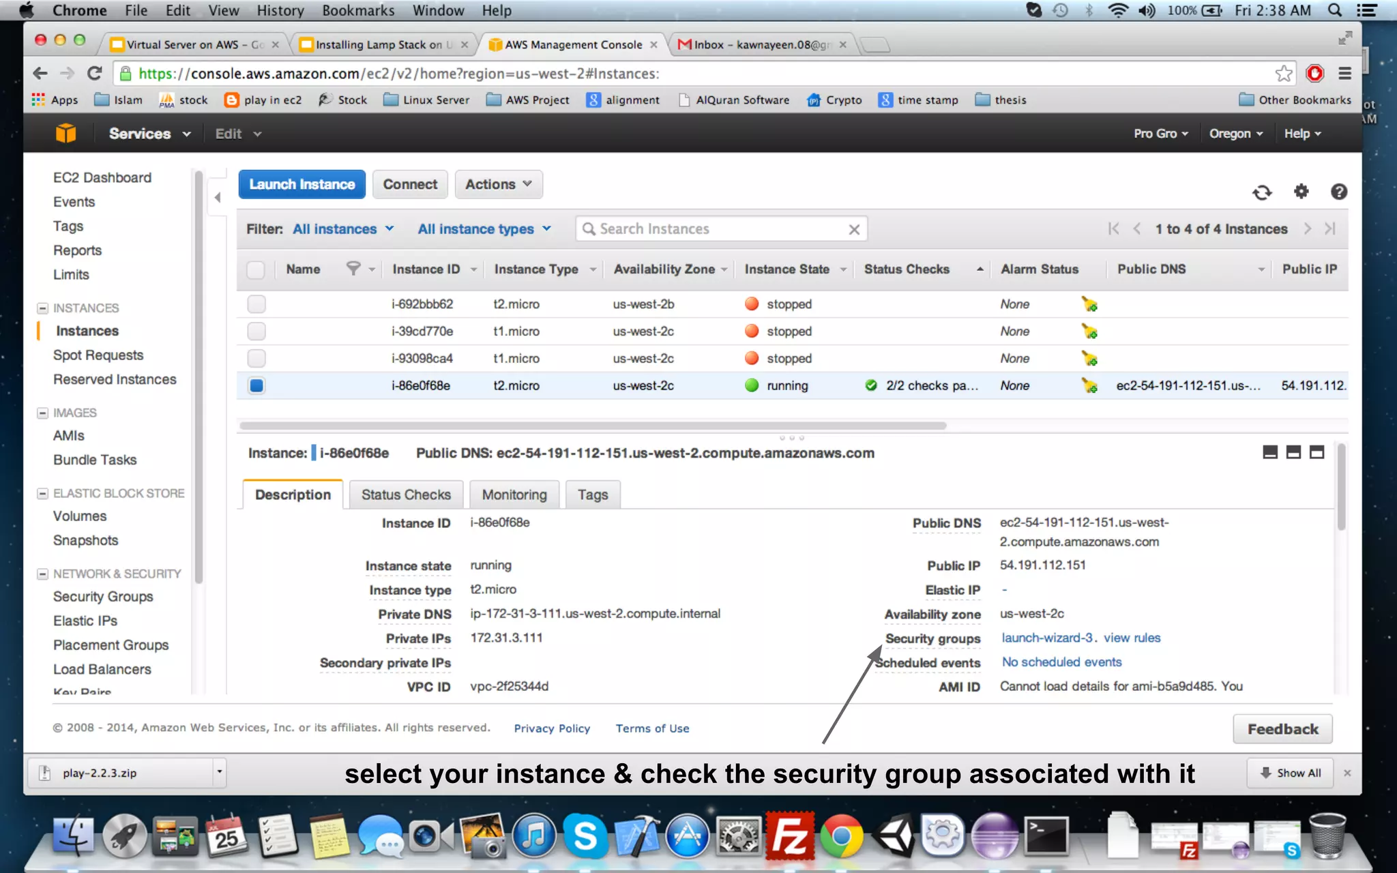
Task: Click alarm icon for instance i-692bbb62
Action: pyautogui.click(x=1089, y=304)
